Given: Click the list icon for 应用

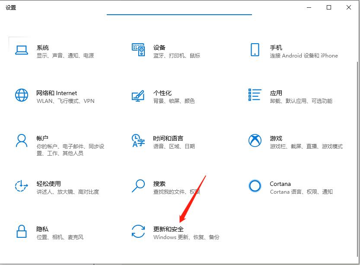Looking at the screenshot, I should [x=255, y=95].
